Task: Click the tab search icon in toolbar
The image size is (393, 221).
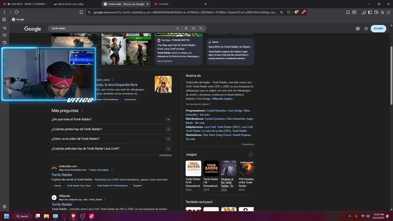Action: pyautogui.click(x=354, y=12)
